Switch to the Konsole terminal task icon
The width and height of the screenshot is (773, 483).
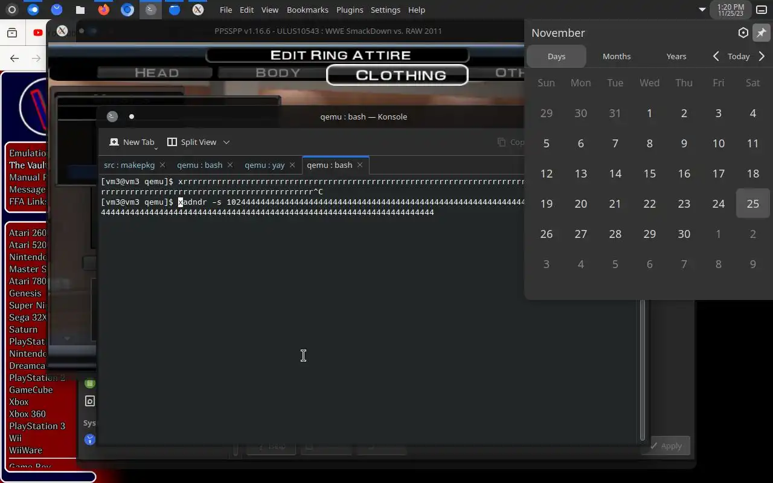(151, 10)
